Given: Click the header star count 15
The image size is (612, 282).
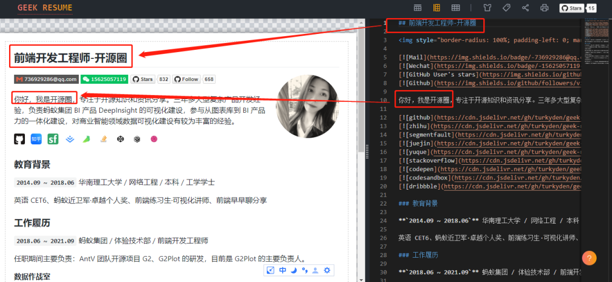Looking at the screenshot, I should coord(591,8).
